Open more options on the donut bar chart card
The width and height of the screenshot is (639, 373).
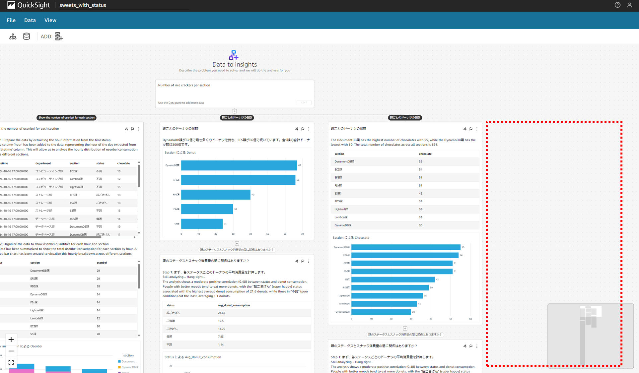coord(309,129)
